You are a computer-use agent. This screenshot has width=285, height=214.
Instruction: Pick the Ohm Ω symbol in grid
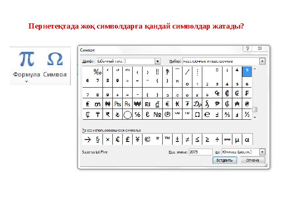[197, 115]
